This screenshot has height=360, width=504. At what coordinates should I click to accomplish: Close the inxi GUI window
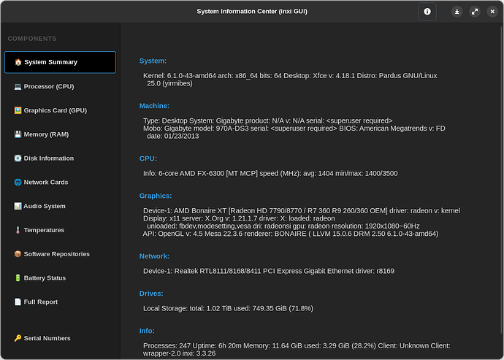[492, 12]
